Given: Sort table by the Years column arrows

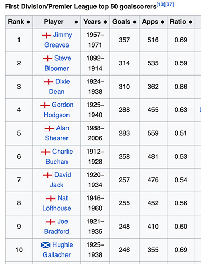Looking at the screenshot, I should [x=105, y=22].
